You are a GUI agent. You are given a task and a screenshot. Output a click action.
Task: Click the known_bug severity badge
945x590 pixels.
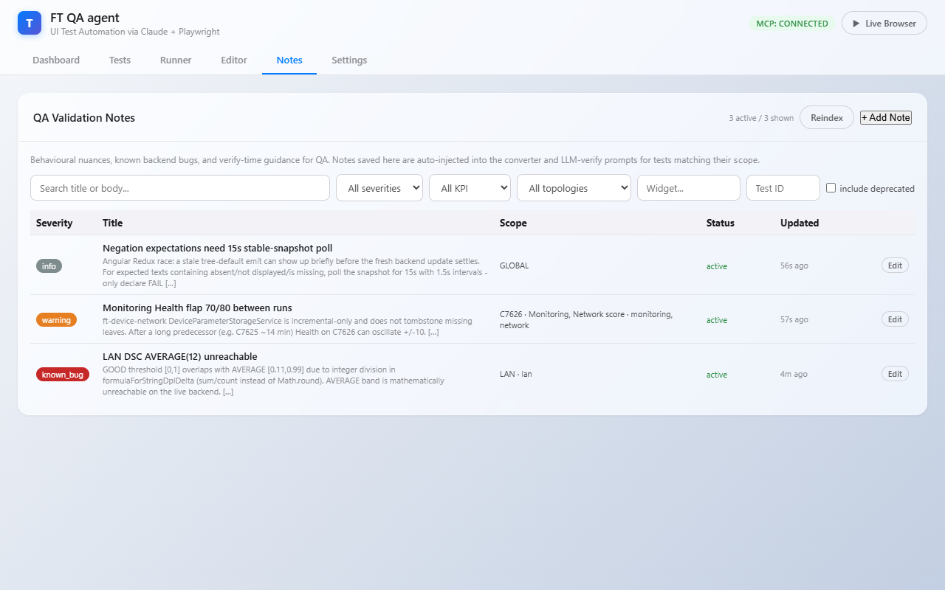63,375
